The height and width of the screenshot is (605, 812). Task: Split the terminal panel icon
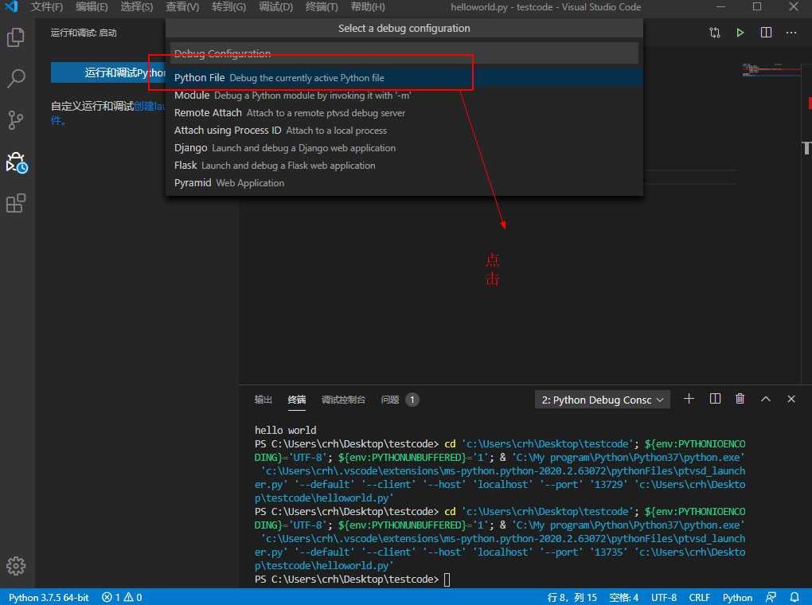715,399
